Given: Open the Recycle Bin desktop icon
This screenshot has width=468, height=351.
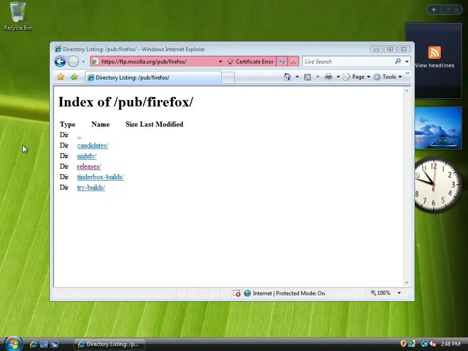Looking at the screenshot, I should 18,16.
